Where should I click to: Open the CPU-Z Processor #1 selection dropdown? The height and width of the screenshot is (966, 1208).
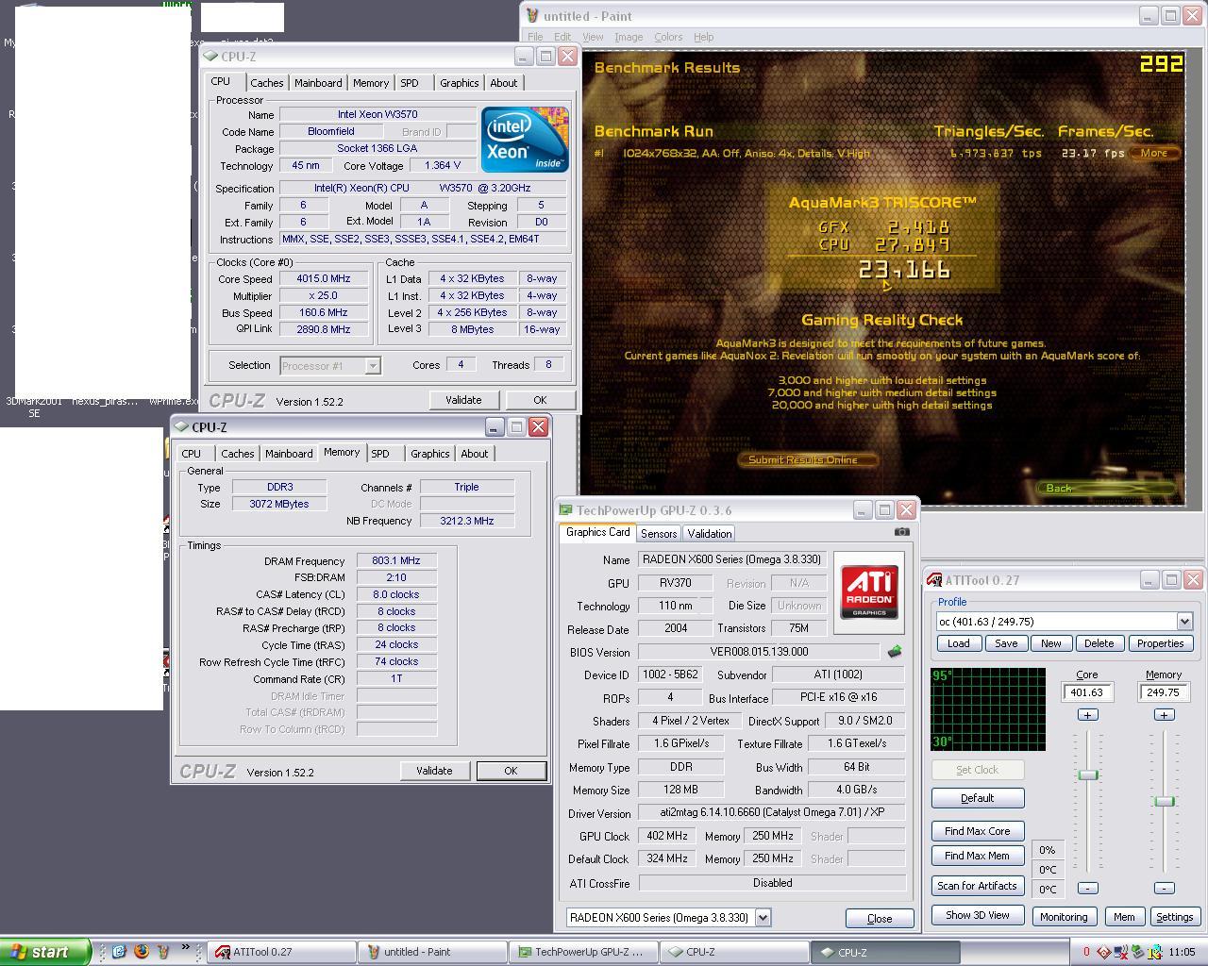coord(373,366)
